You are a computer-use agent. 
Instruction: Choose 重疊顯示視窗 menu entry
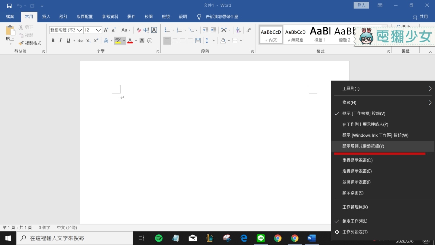pyautogui.click(x=382, y=160)
